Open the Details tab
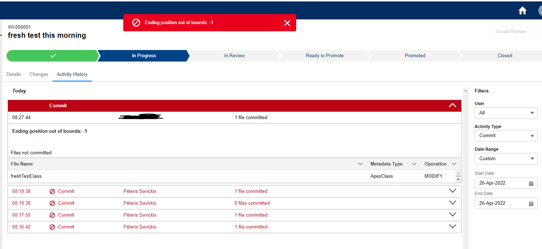This screenshot has height=249, width=542. (x=14, y=74)
